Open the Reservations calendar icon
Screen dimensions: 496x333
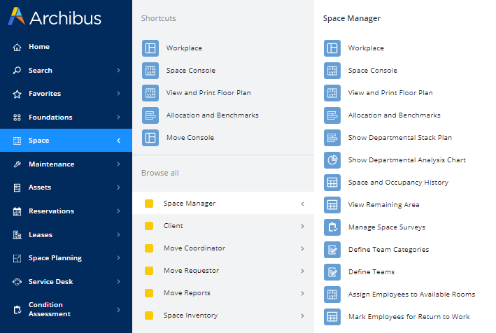coord(17,211)
